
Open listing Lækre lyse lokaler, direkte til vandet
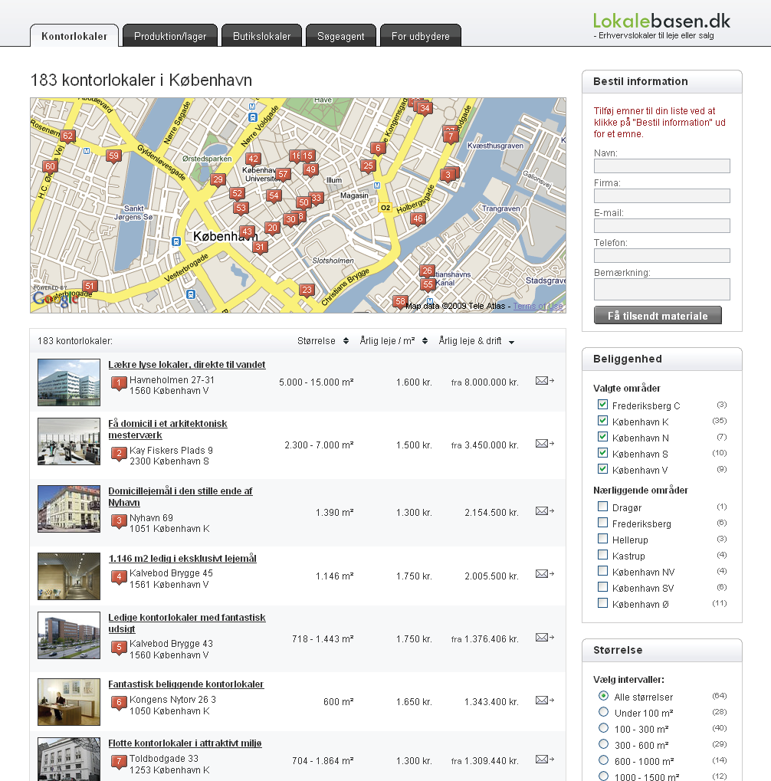pyautogui.click(x=187, y=365)
